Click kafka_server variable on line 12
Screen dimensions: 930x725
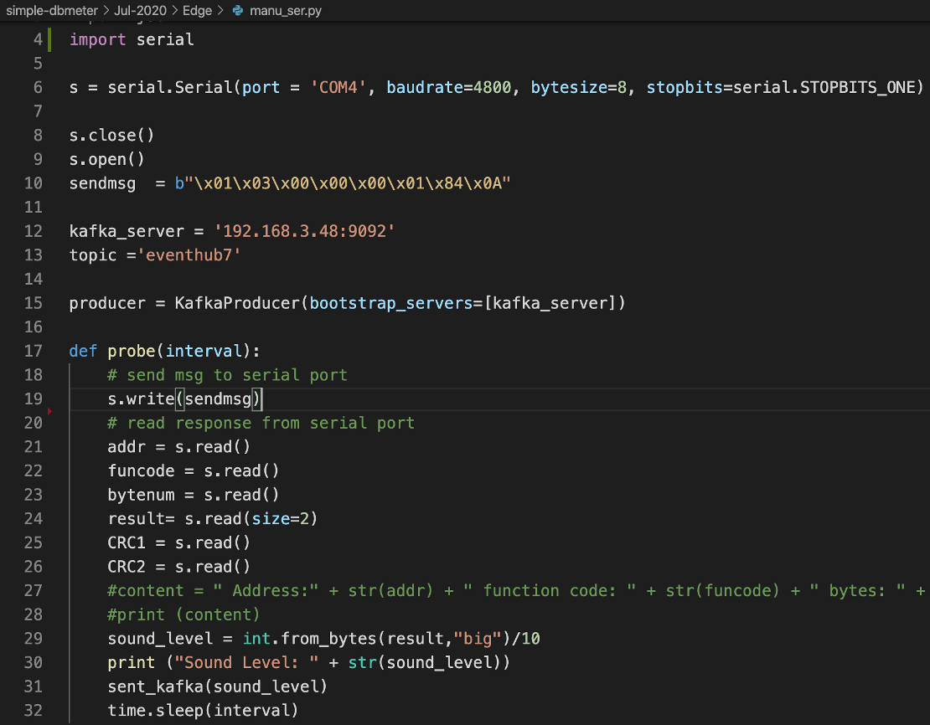(x=127, y=231)
